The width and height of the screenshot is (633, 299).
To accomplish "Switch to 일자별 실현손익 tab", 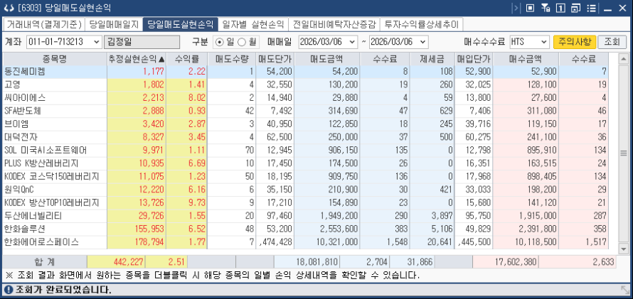I will point(253,25).
